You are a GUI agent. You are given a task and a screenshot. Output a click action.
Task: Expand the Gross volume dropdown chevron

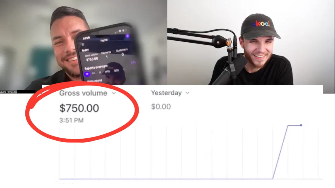(x=114, y=93)
